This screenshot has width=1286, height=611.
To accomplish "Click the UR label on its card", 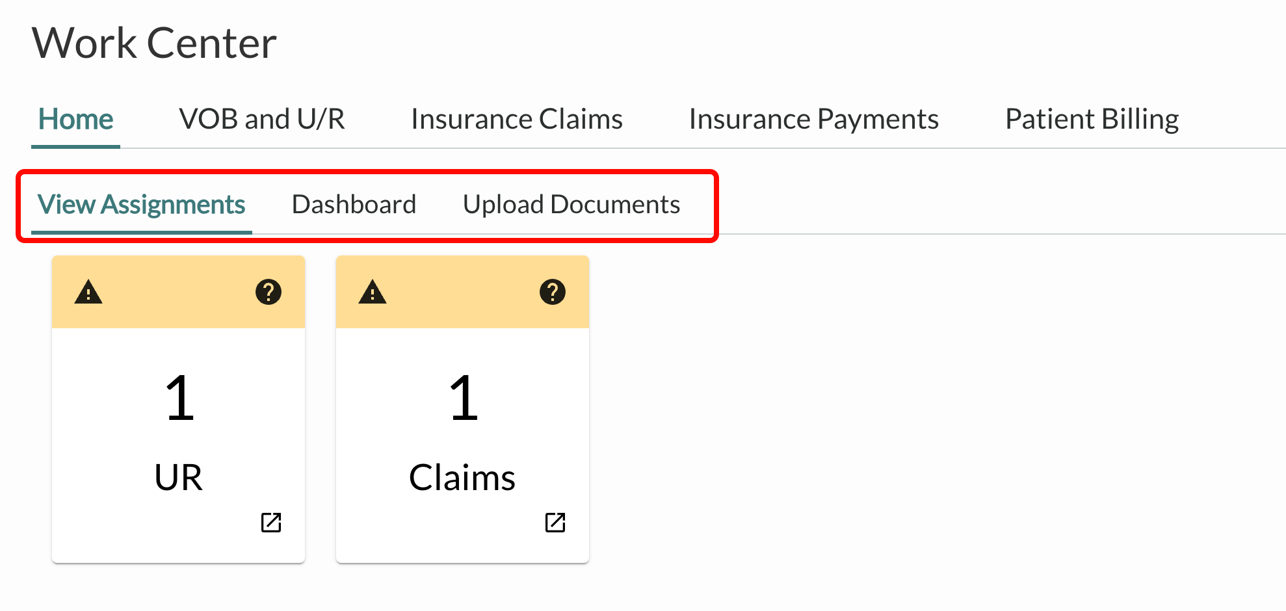I will [179, 478].
